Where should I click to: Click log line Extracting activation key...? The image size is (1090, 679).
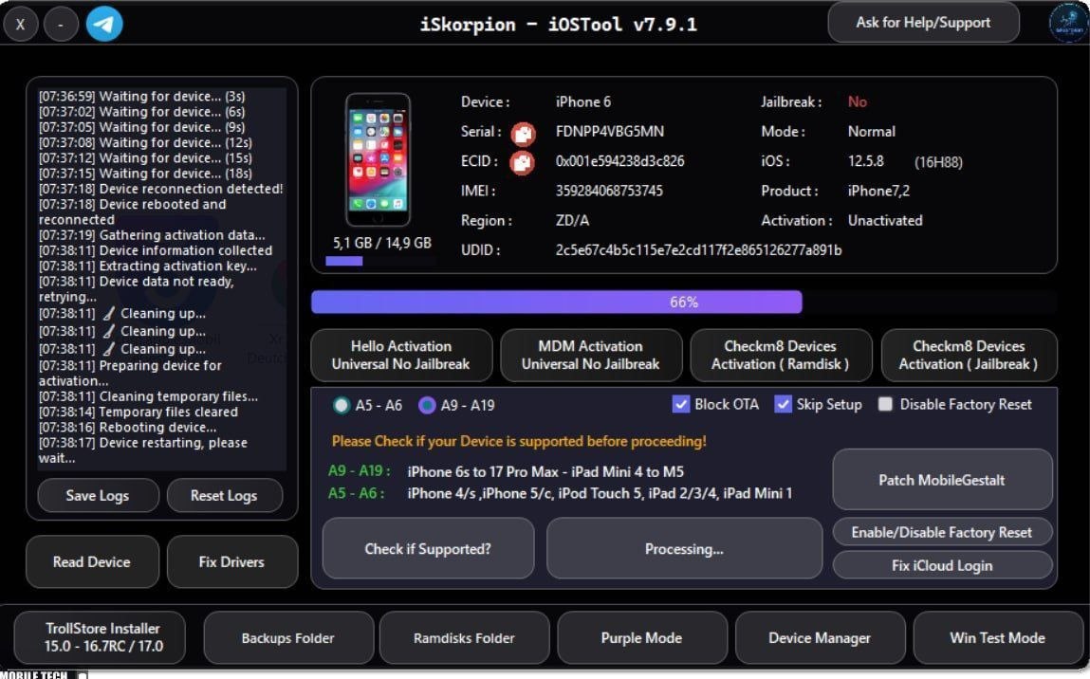147,266
